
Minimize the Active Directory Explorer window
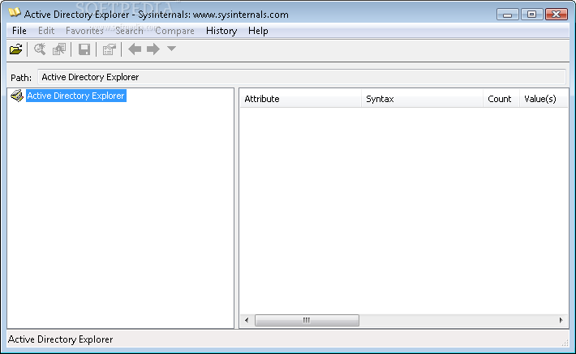coord(508,15)
